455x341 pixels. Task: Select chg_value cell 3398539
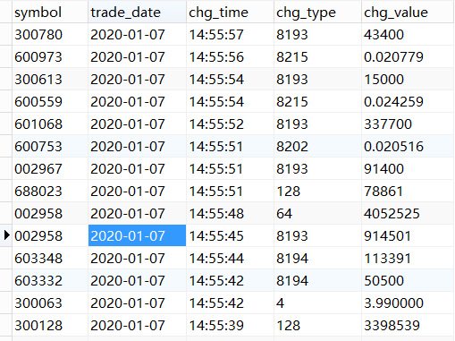point(408,325)
